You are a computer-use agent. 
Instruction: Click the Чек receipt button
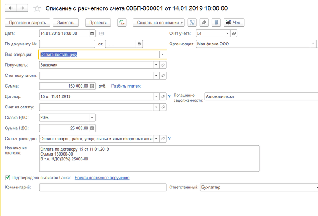pos(233,22)
